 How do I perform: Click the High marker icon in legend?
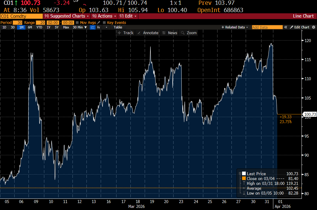tap(244, 183)
